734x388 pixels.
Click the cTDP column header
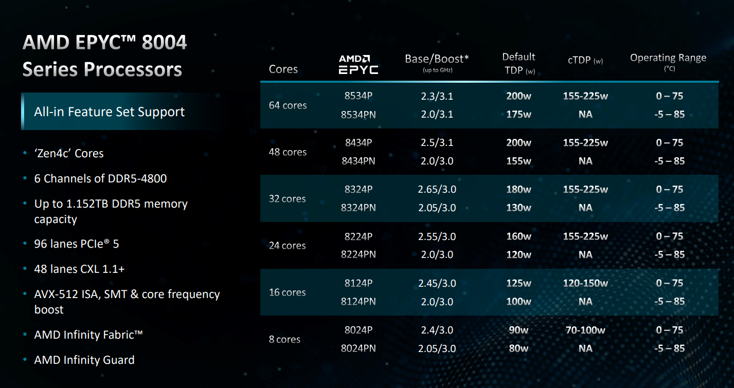585,61
